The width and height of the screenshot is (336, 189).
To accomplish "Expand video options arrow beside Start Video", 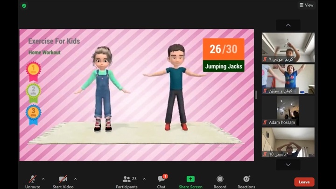I will point(75,179).
